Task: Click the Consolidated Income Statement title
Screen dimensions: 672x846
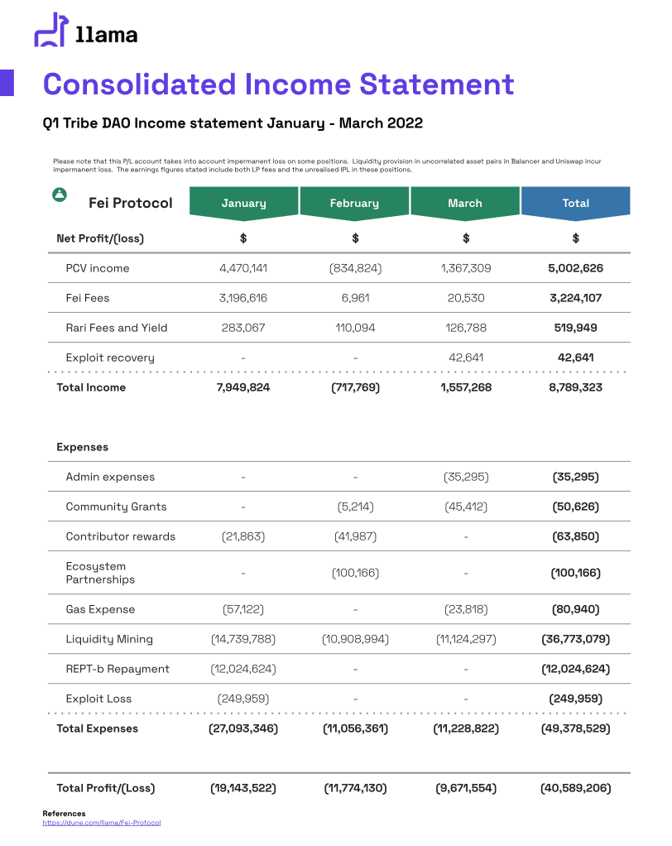Action: (x=278, y=84)
